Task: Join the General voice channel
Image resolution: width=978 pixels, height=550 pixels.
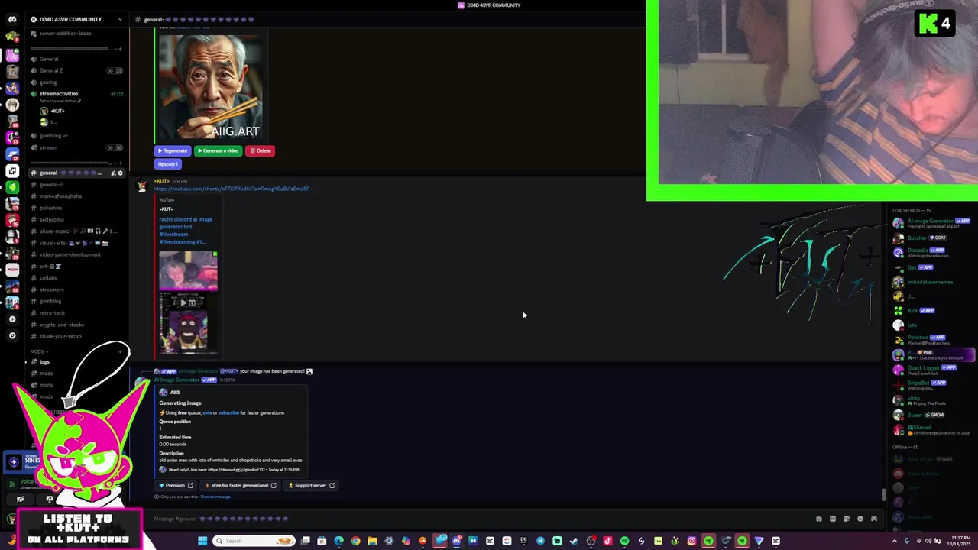Action: (x=49, y=59)
